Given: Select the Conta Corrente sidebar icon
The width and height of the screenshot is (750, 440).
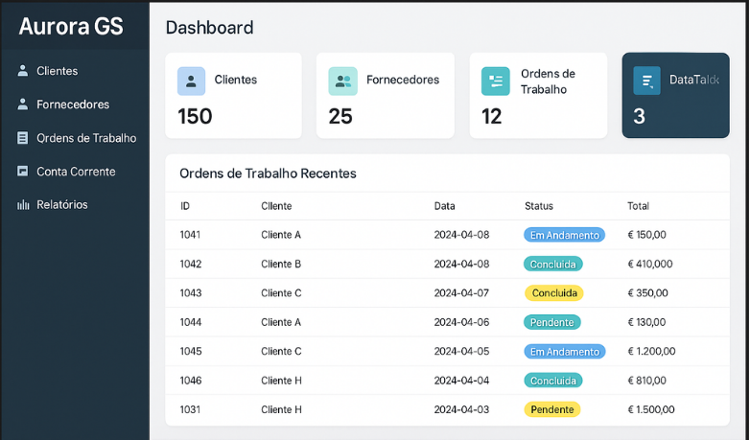Looking at the screenshot, I should click(23, 172).
